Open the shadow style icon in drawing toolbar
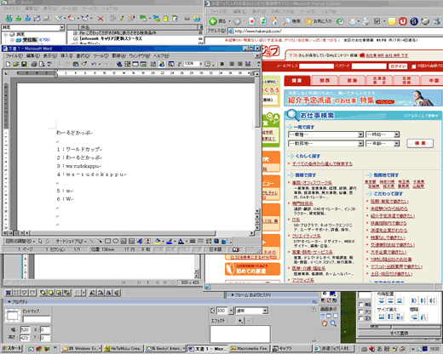Screen dimensions: 443x354 click(x=216, y=242)
